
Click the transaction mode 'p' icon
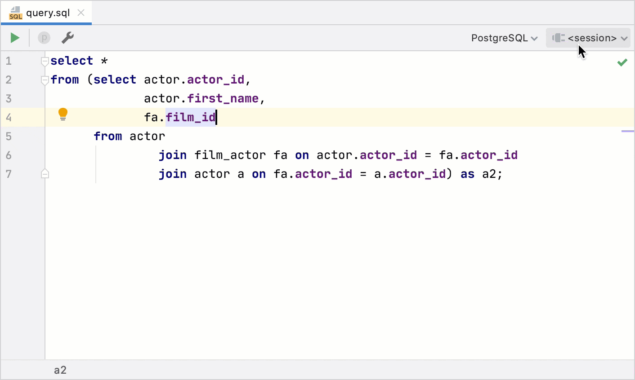[x=44, y=38]
